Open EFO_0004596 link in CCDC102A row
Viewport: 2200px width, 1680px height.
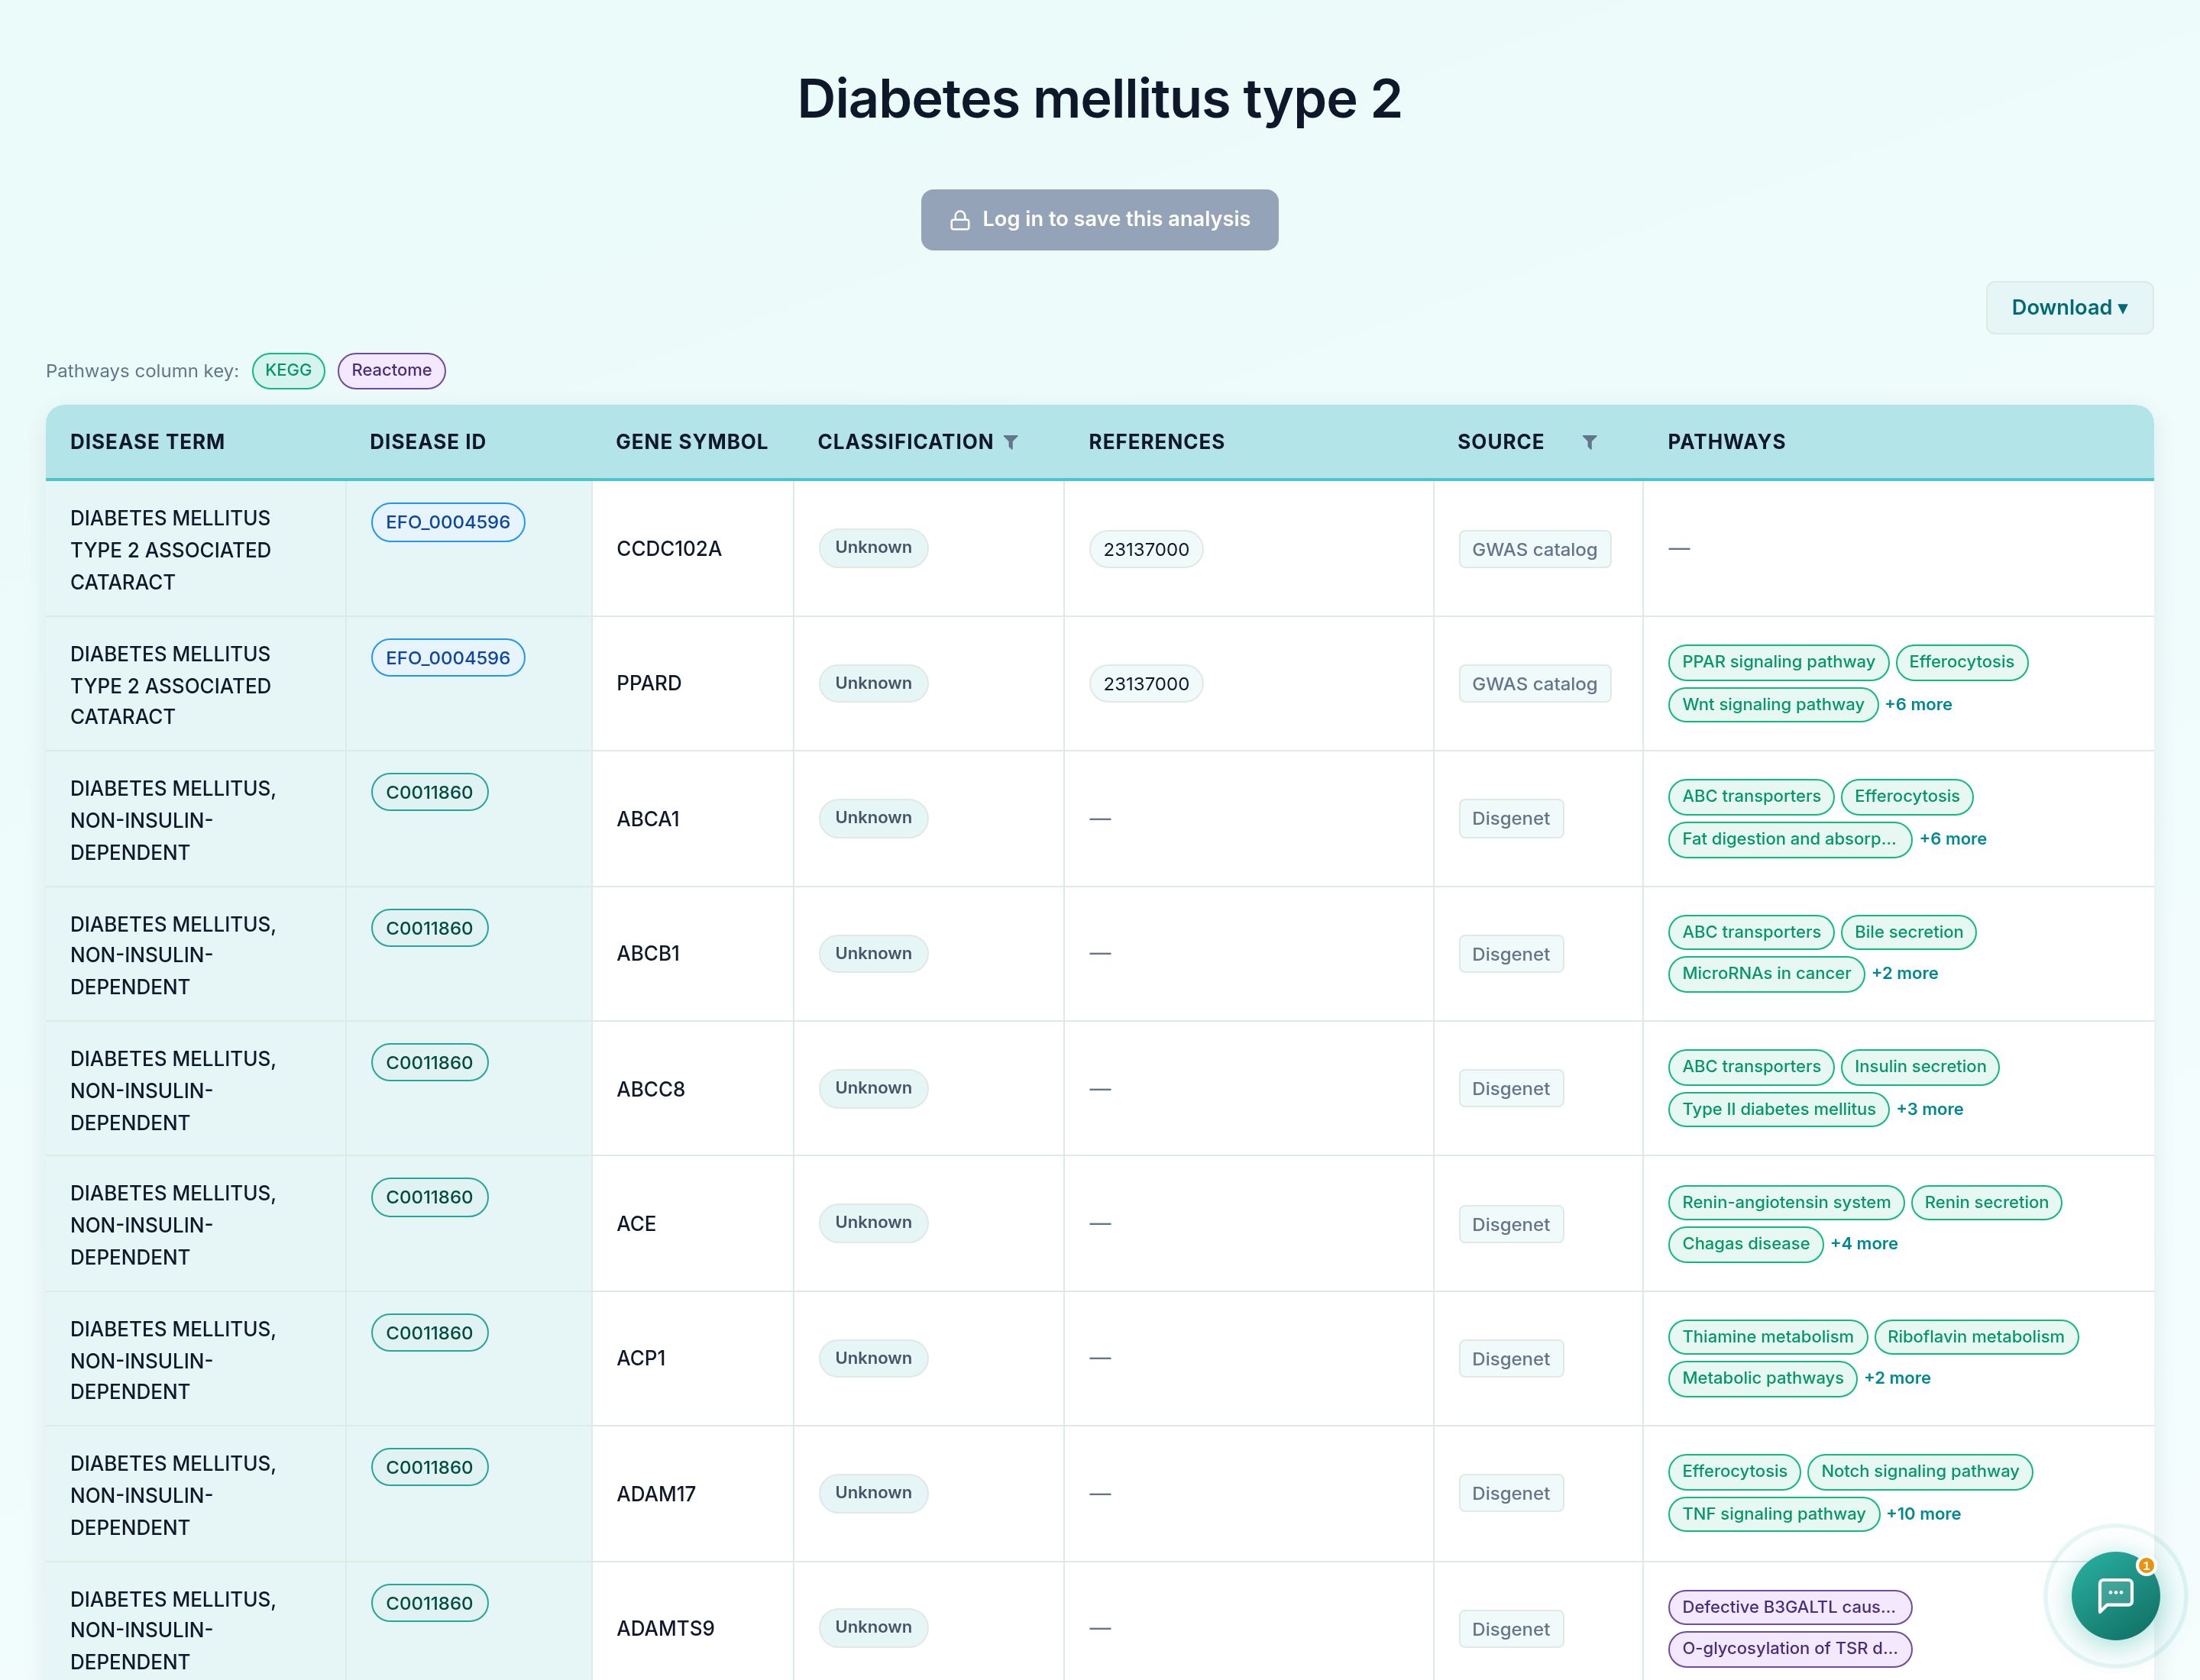click(447, 522)
